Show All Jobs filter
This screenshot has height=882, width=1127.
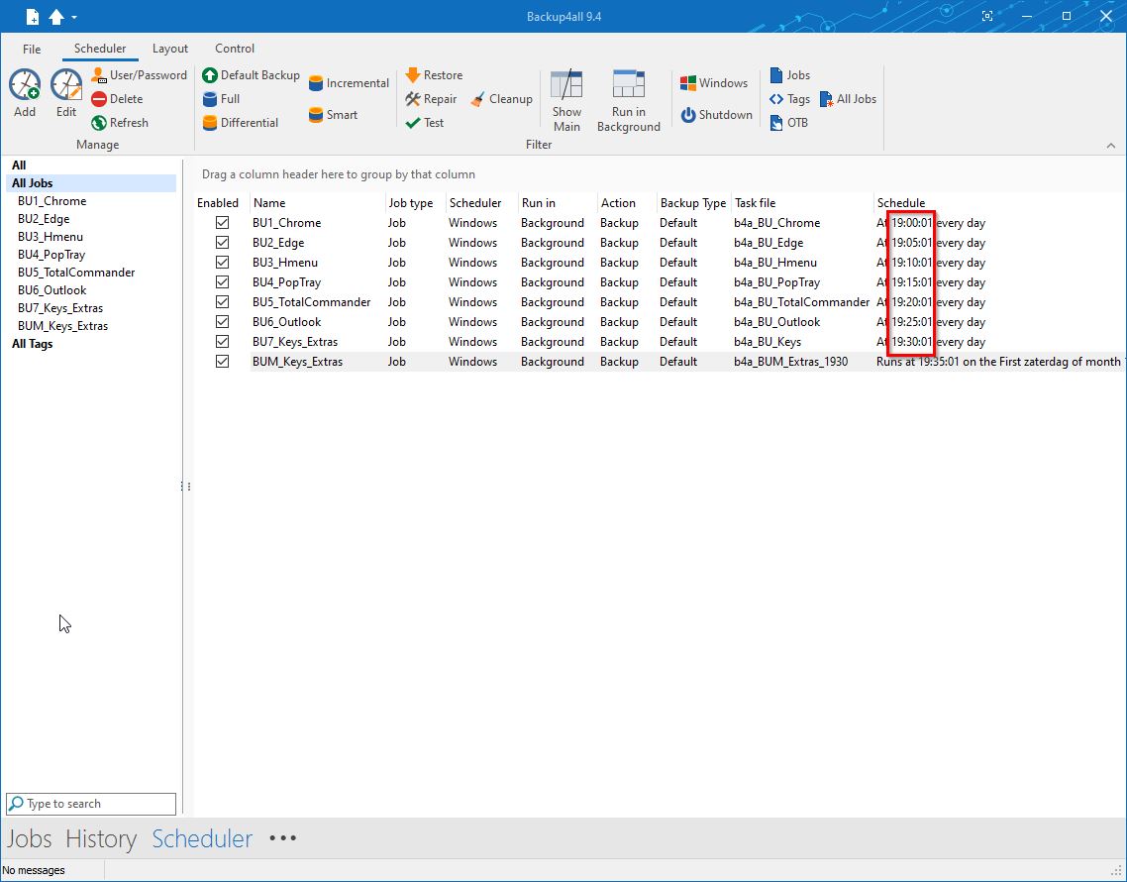coord(848,98)
